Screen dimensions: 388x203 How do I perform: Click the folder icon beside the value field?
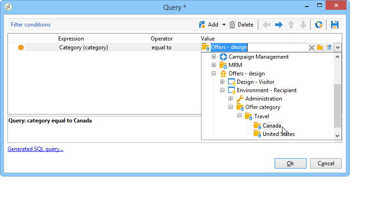[320, 47]
